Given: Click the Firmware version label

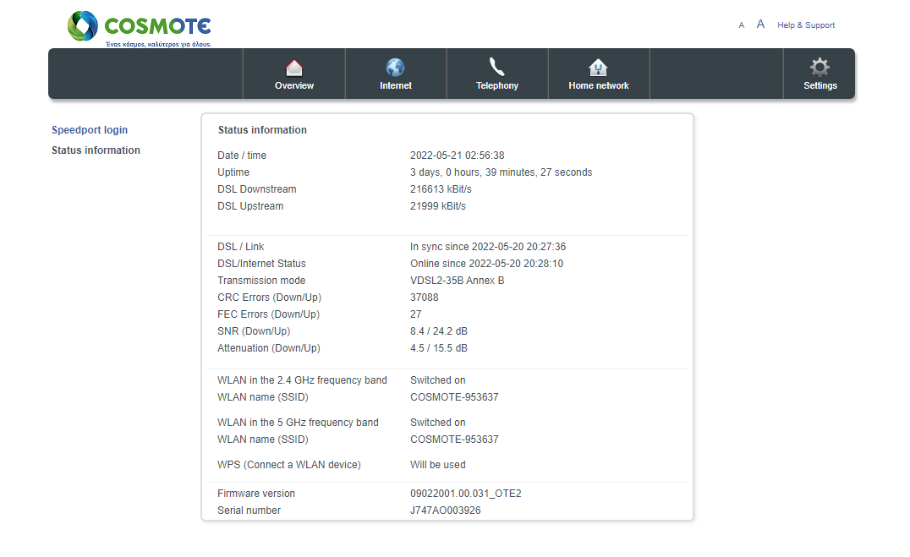Looking at the screenshot, I should [256, 493].
